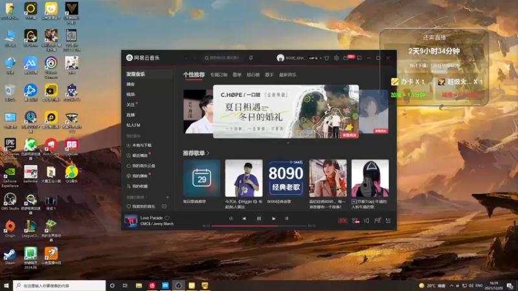Open the 直播 sidebar item
Screen dimensions: 518x291
coord(131,115)
